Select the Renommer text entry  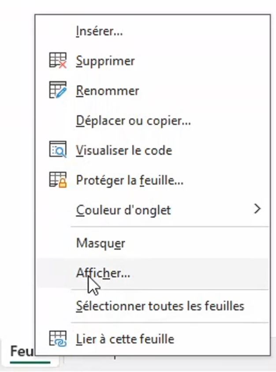pos(108,90)
